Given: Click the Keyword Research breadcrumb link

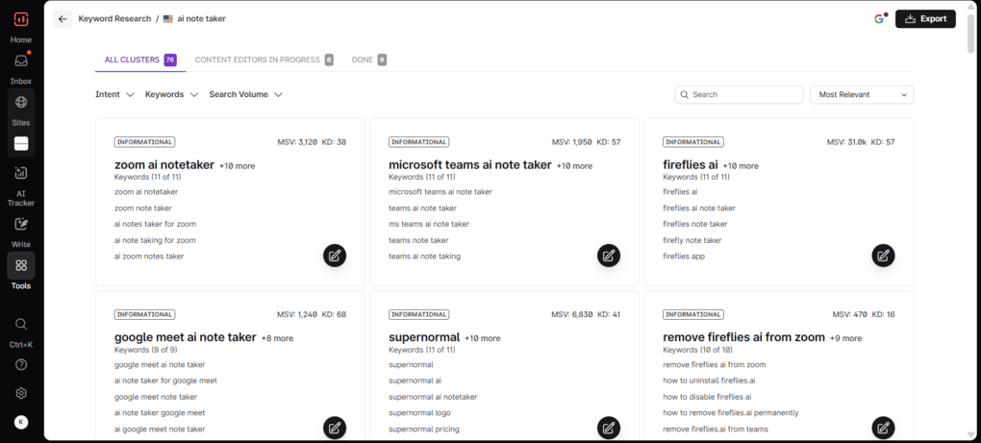Looking at the screenshot, I should pos(114,19).
